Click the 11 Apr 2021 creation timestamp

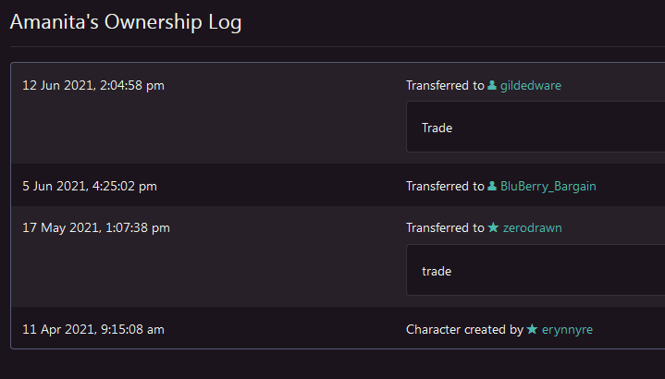(93, 328)
